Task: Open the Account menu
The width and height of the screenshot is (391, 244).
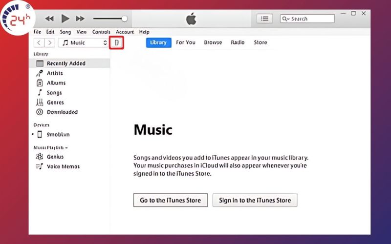Action: coord(125,32)
